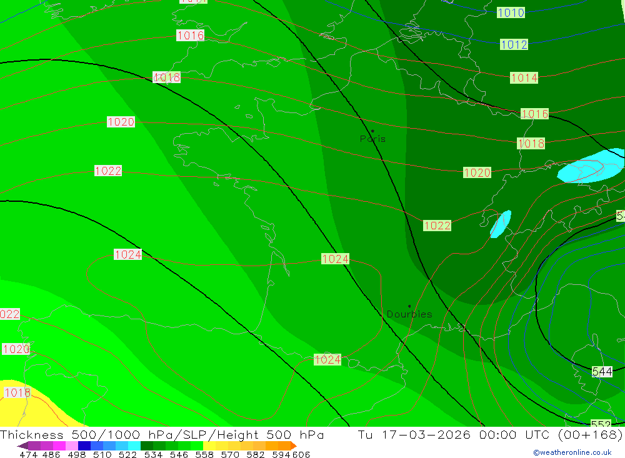The image size is (625, 458).
Task: Click the 1016 label with white background
Action: [x=191, y=36]
